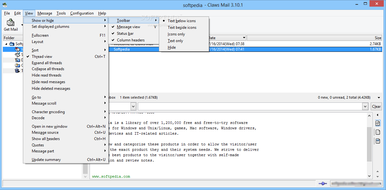The image size is (386, 190).
Task: Open the Help menu
Action: click(x=102, y=13)
